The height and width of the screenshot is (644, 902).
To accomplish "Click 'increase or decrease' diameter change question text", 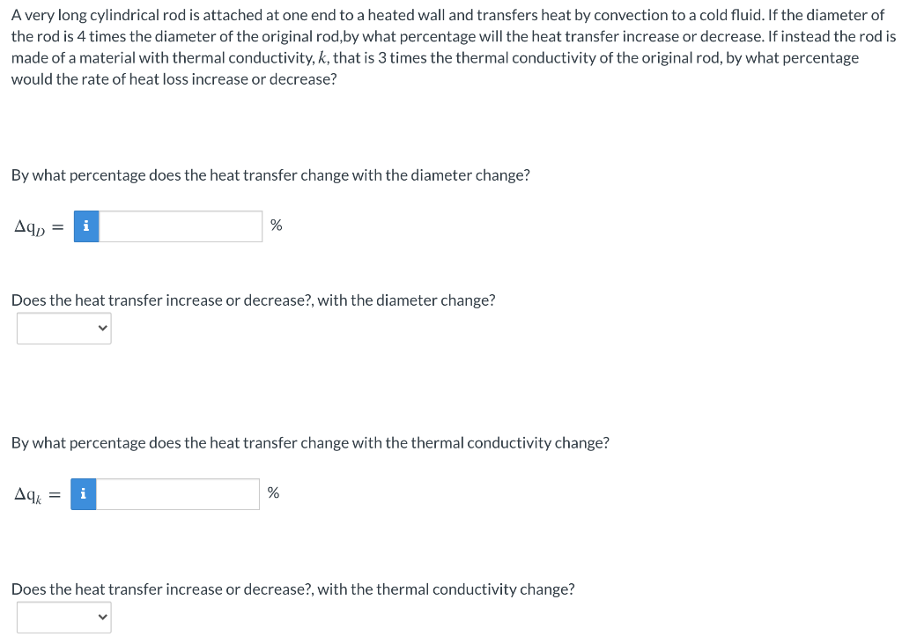I will (x=253, y=300).
